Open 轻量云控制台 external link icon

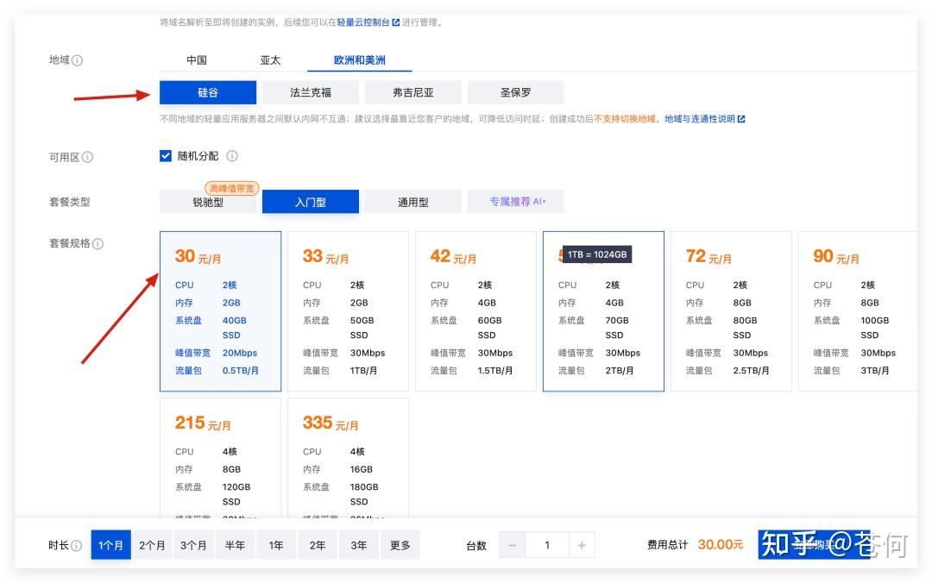point(396,22)
